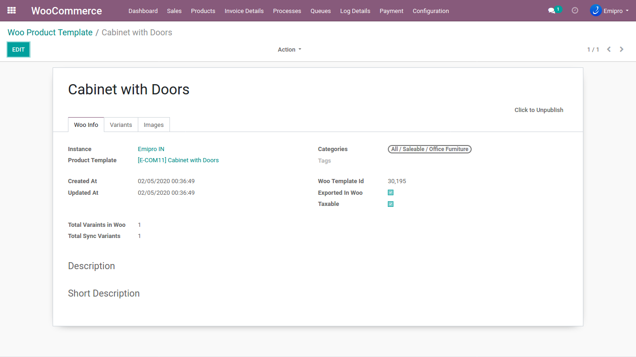Open the Emipro IN instance link

click(151, 149)
